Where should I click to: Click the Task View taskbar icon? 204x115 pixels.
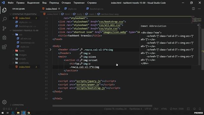click(8, 113)
